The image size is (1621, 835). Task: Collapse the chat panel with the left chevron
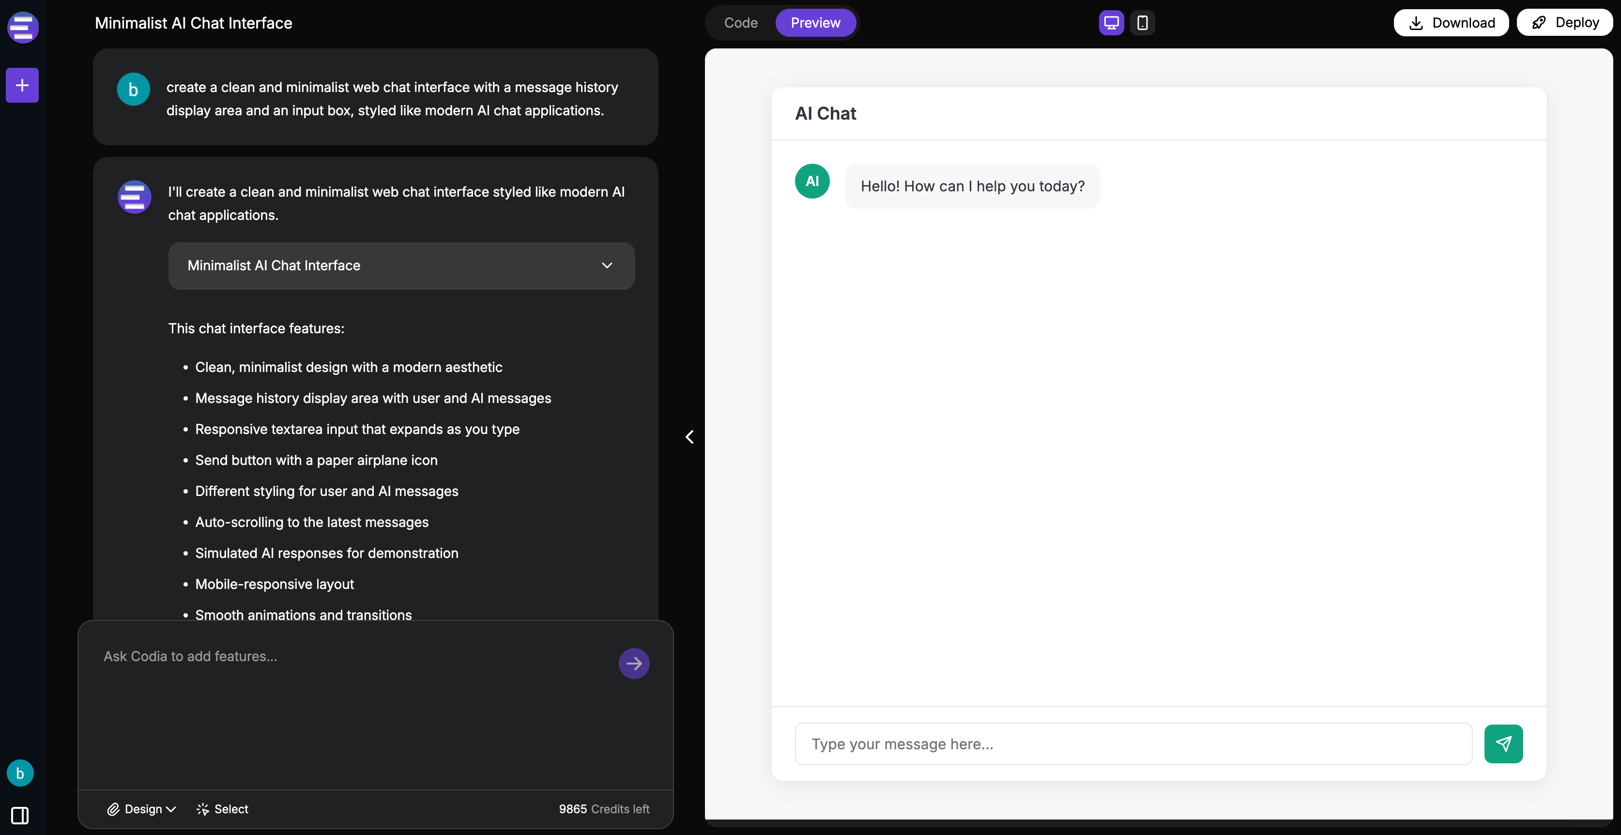[689, 437]
